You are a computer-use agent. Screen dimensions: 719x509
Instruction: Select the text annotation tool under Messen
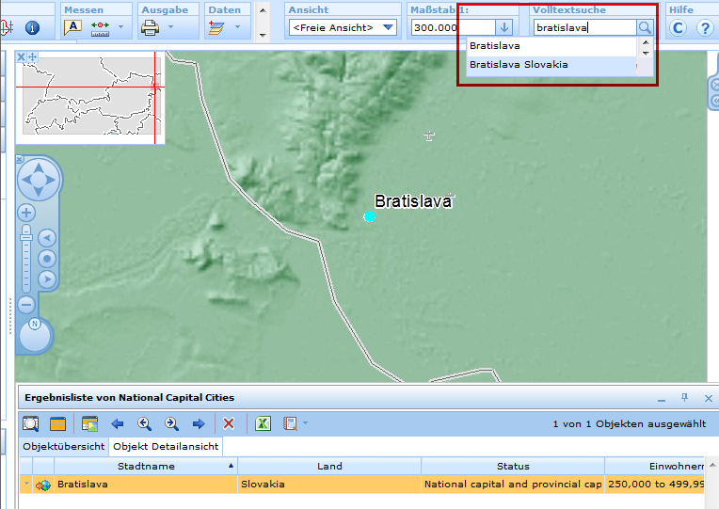point(72,27)
